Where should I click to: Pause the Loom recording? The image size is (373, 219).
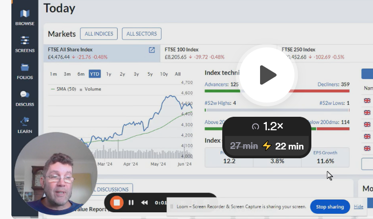pos(131,202)
